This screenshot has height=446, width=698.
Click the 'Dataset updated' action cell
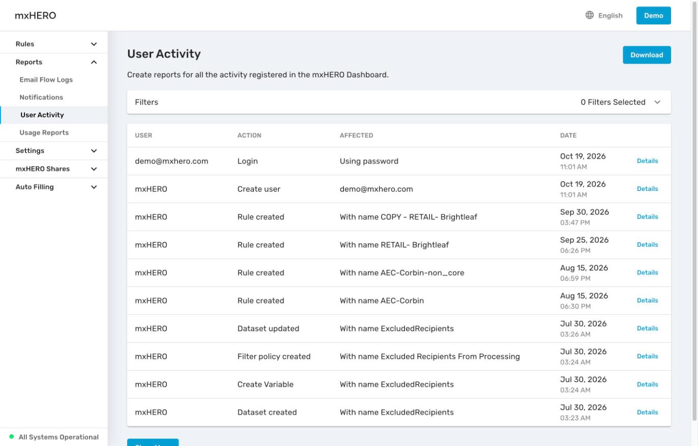coord(268,328)
